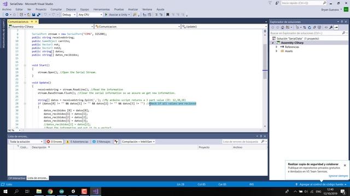Click the Asociar a Unity button
The height and width of the screenshot is (196, 350).
(x=118, y=15)
